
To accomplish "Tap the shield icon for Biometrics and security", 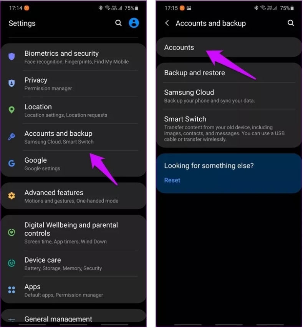I will 12,57.
